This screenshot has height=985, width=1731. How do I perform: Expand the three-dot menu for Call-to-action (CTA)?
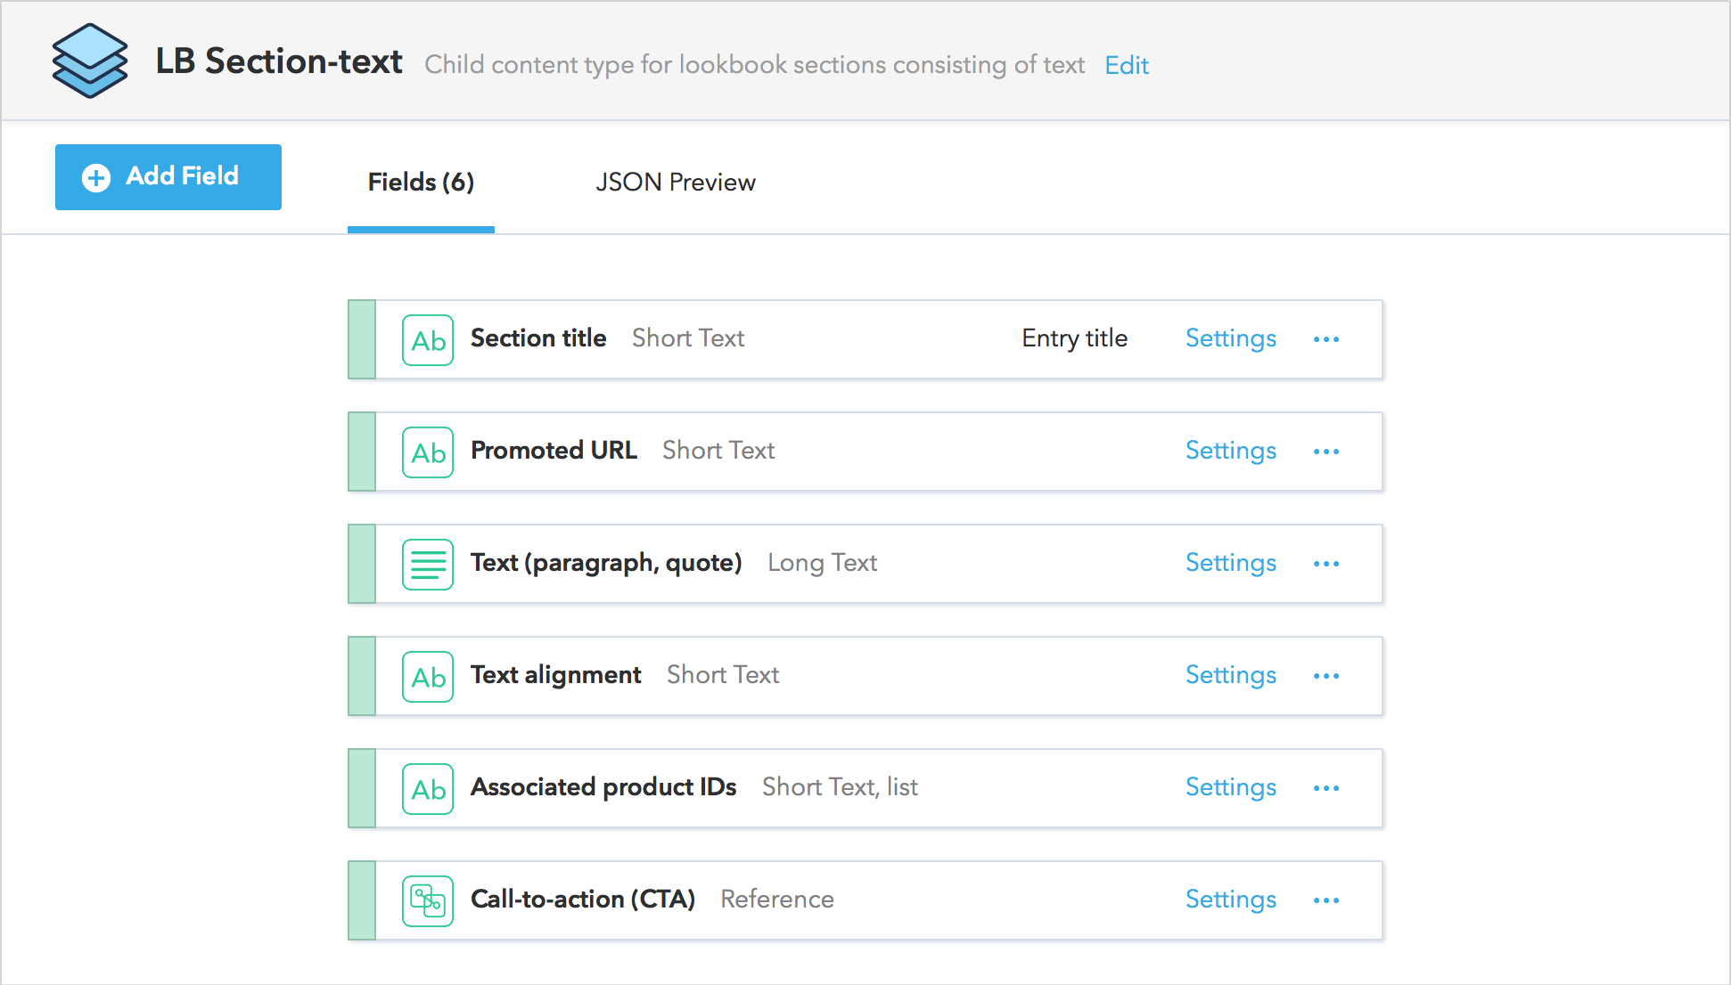[x=1325, y=900]
